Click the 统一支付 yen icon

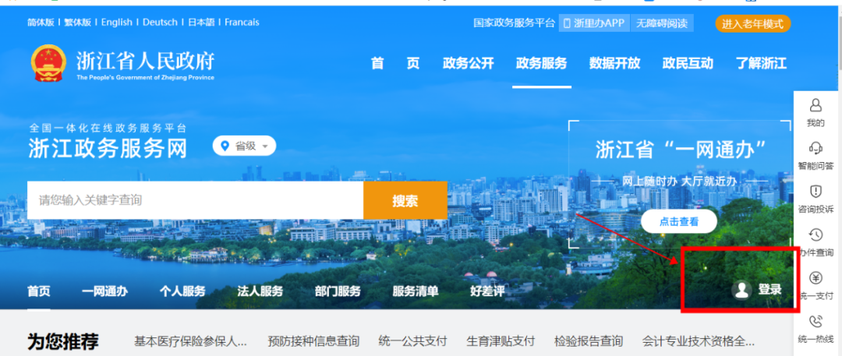coord(815,278)
